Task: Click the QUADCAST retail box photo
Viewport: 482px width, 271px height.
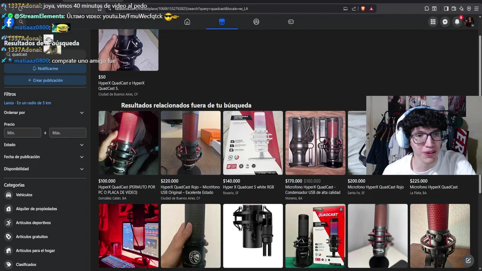Action: (315, 236)
